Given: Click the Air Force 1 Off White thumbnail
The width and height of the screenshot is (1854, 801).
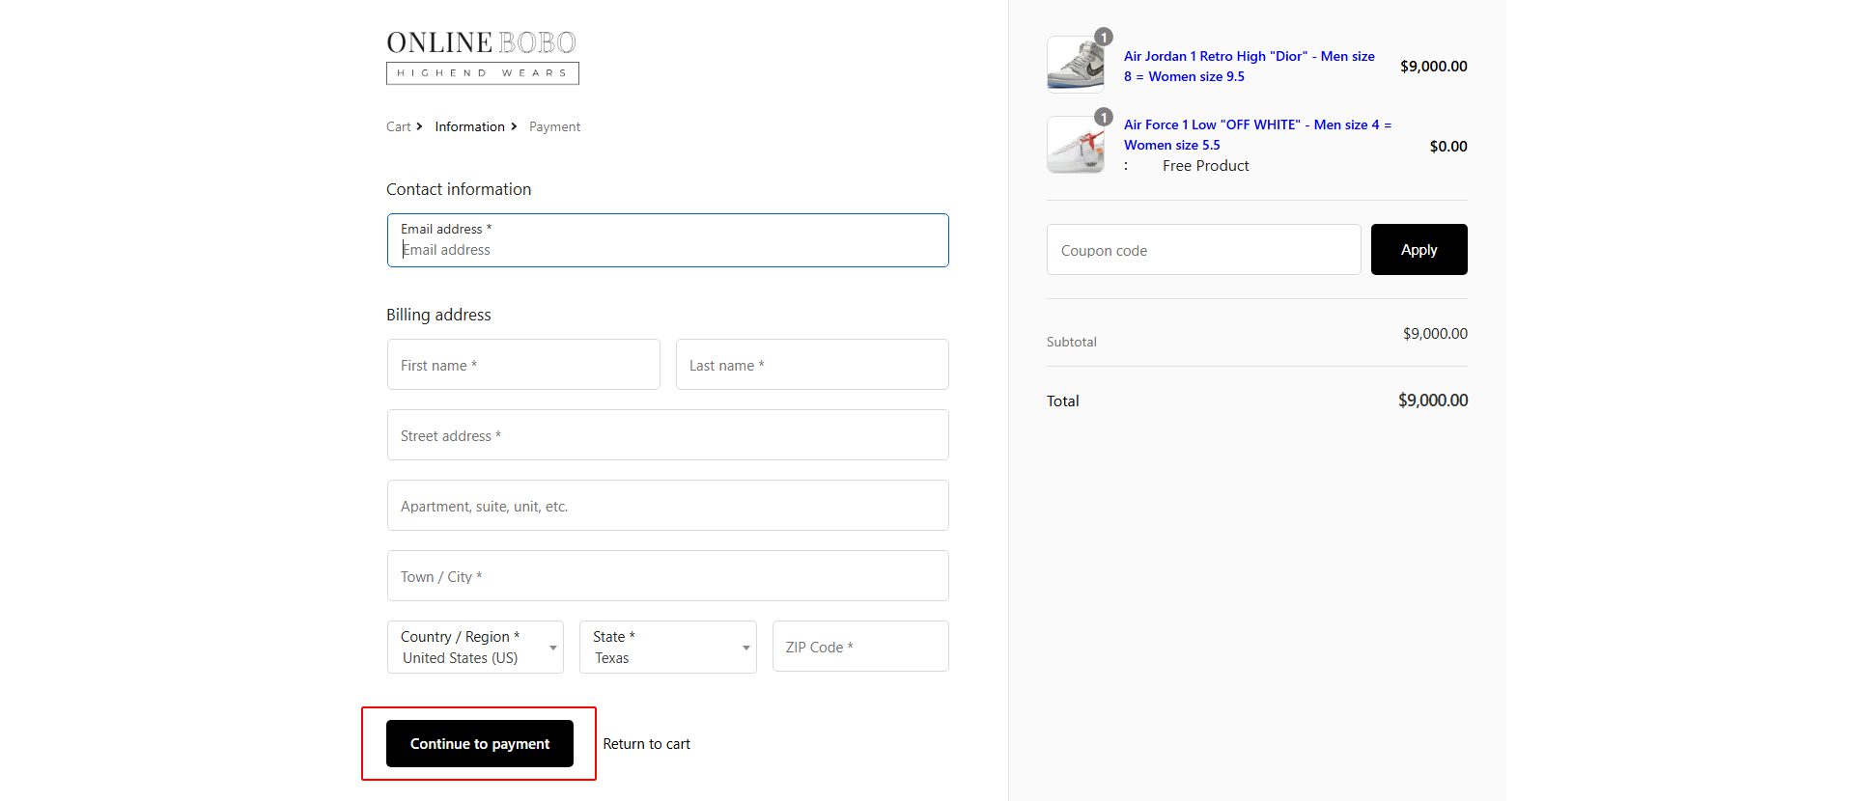Looking at the screenshot, I should point(1076,145).
